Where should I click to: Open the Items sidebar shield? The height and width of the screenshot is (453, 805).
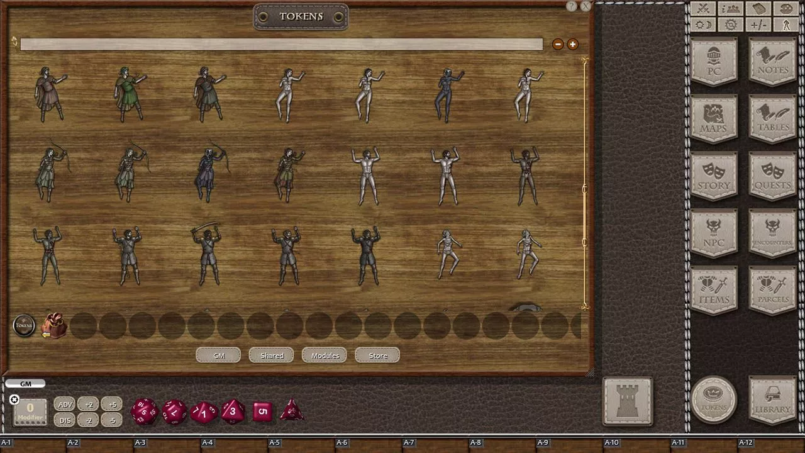coord(714,290)
